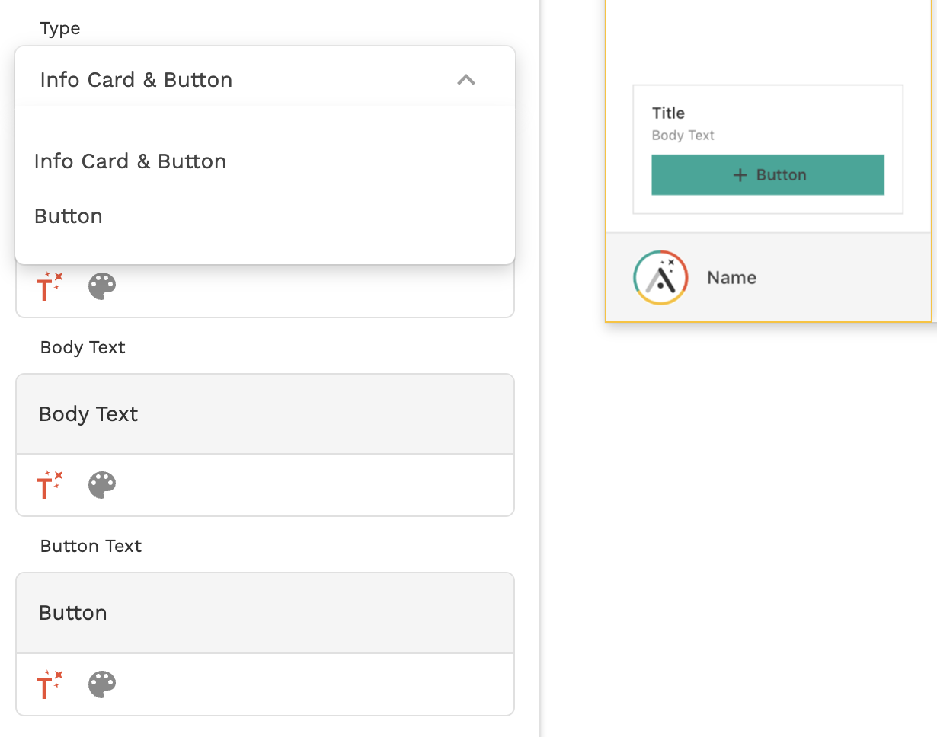The image size is (937, 737).
Task: Click text style icon below the Type dropdown list
Action: tap(50, 286)
